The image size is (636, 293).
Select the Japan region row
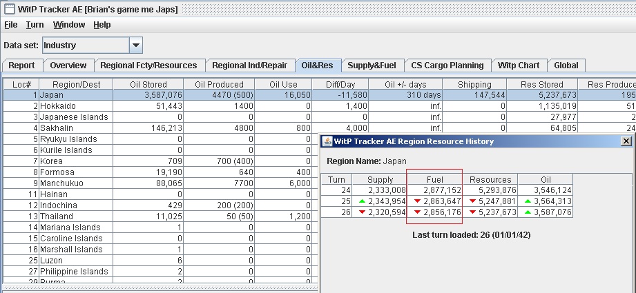point(320,95)
